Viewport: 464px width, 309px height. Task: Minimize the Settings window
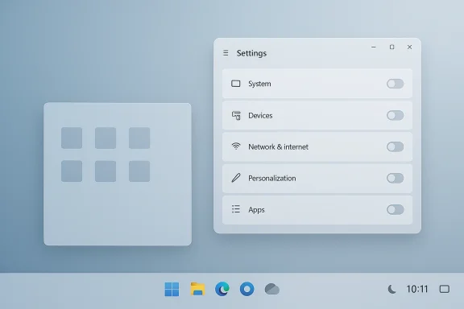tap(374, 47)
